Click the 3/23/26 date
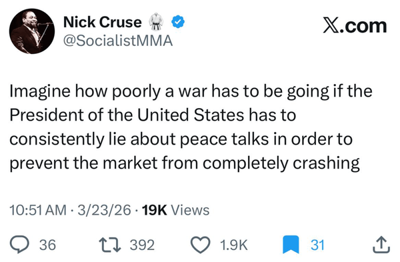400x262 pixels. (x=105, y=210)
